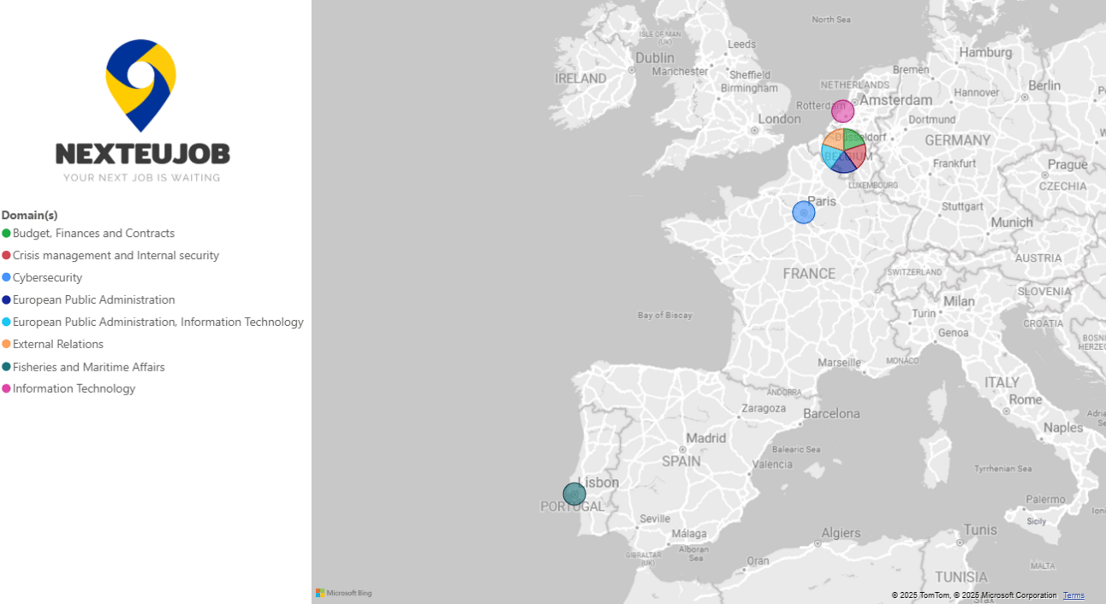This screenshot has width=1106, height=604.
Task: Click the Prague label on the map
Action: (1067, 165)
